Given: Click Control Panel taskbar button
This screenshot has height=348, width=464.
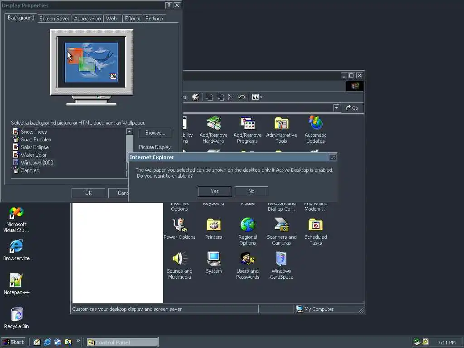Looking at the screenshot, I should point(122,343).
